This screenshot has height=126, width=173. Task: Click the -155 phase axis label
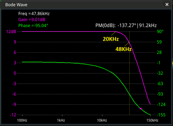coord(161,115)
